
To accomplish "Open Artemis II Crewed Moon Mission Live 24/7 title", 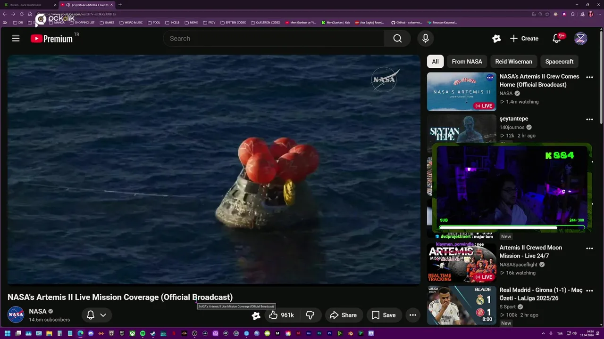I will [x=530, y=251].
